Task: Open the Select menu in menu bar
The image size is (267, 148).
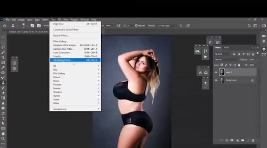Action: pyautogui.click(x=45, y=20)
